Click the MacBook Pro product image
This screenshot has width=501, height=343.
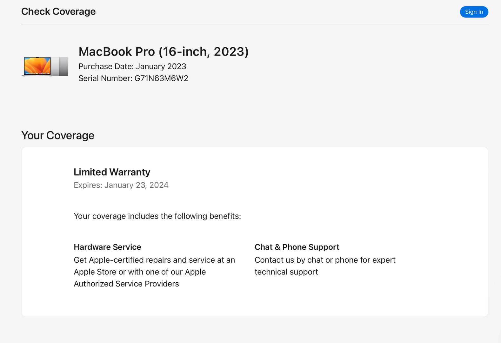point(45,66)
